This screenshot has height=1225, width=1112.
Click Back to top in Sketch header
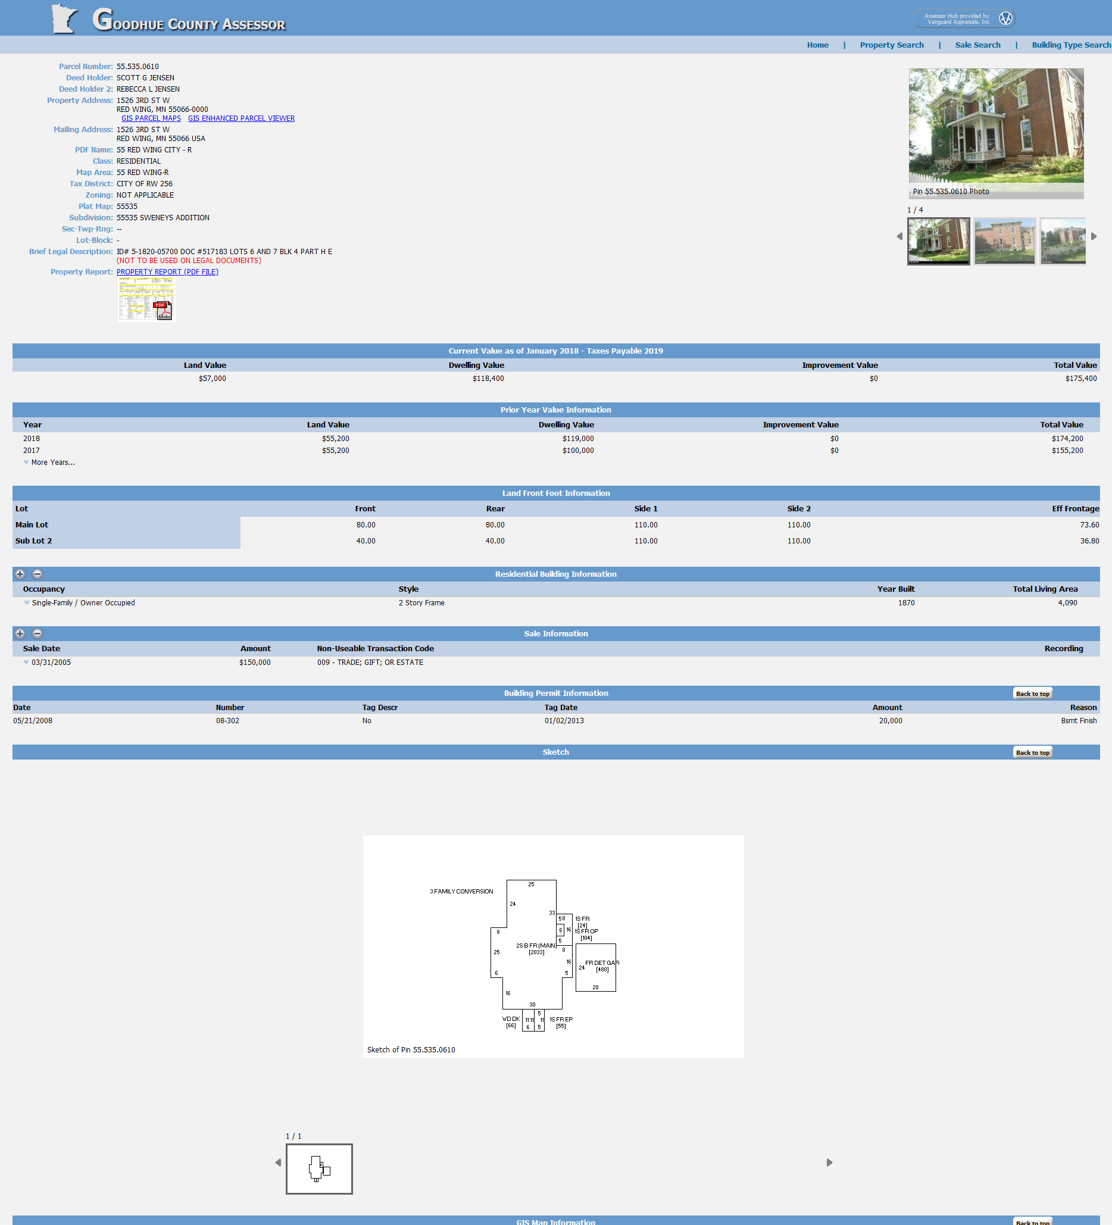[1032, 753]
